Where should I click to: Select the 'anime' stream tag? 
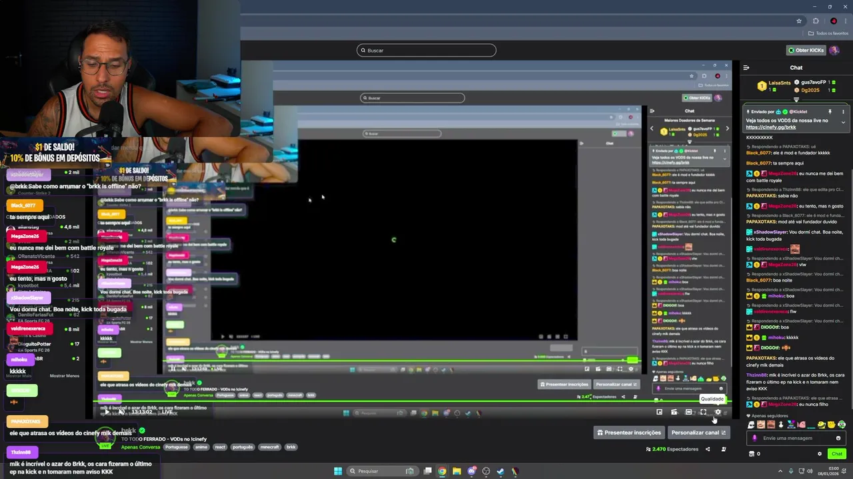[201, 447]
